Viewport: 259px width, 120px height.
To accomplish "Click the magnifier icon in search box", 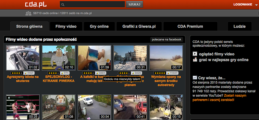I will pyautogui.click(x=62, y=5).
